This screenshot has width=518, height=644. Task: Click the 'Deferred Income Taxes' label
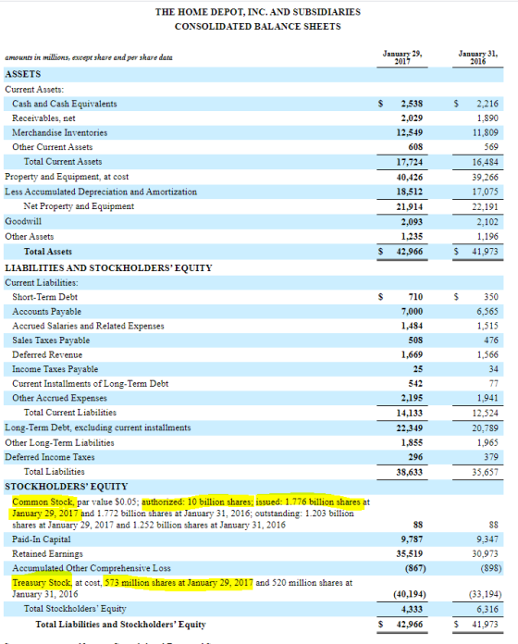[50, 457]
